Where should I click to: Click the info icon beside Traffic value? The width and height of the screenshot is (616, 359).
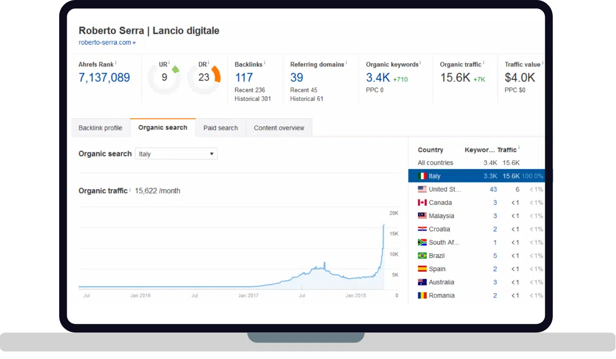(543, 63)
